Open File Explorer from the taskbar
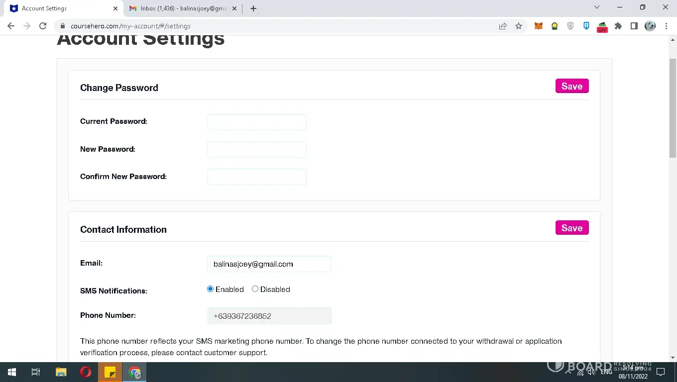Screen dimensions: 677x382 pyautogui.click(x=61, y=372)
